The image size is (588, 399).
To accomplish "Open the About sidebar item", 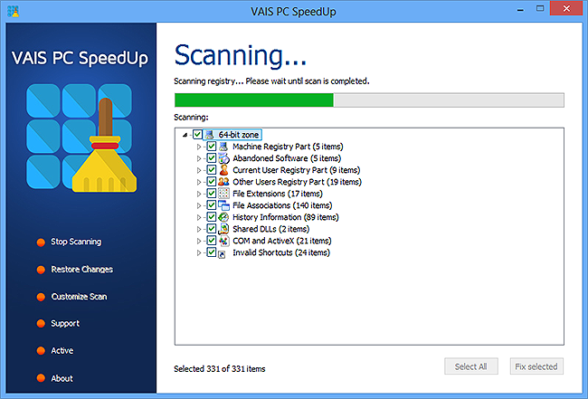I will point(62,378).
